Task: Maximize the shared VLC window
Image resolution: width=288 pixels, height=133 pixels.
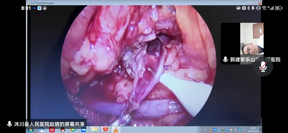Action: coord(255,3)
